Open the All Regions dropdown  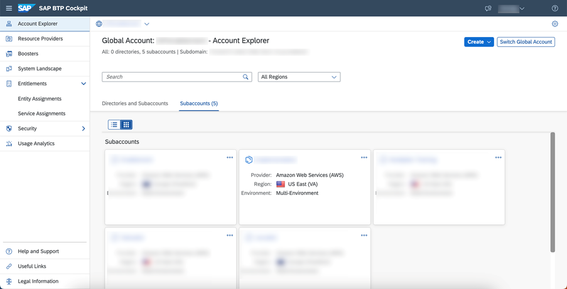point(299,77)
